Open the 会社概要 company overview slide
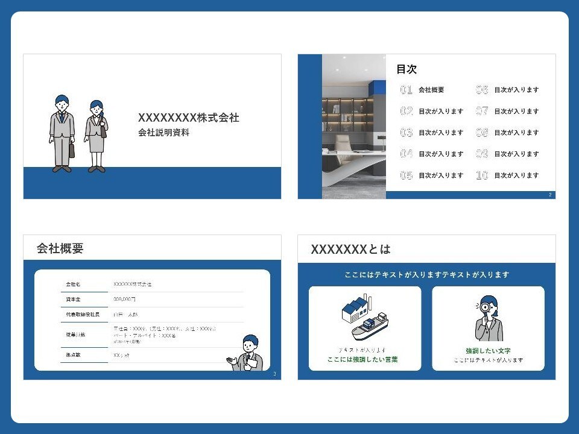This screenshot has height=434, width=579. click(x=152, y=307)
